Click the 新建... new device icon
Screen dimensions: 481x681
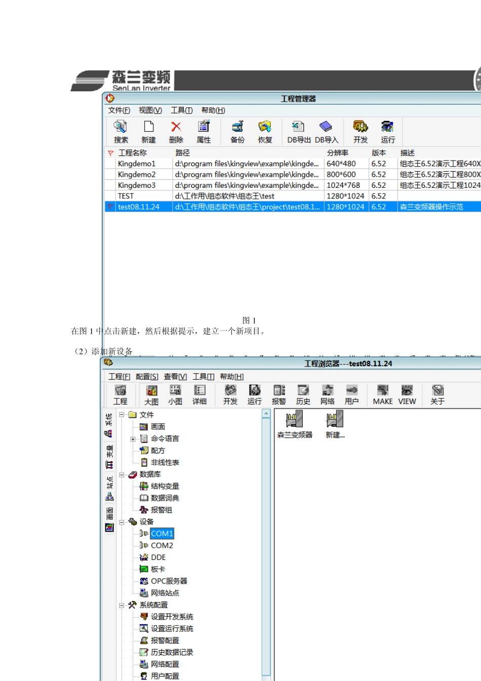pyautogui.click(x=335, y=424)
